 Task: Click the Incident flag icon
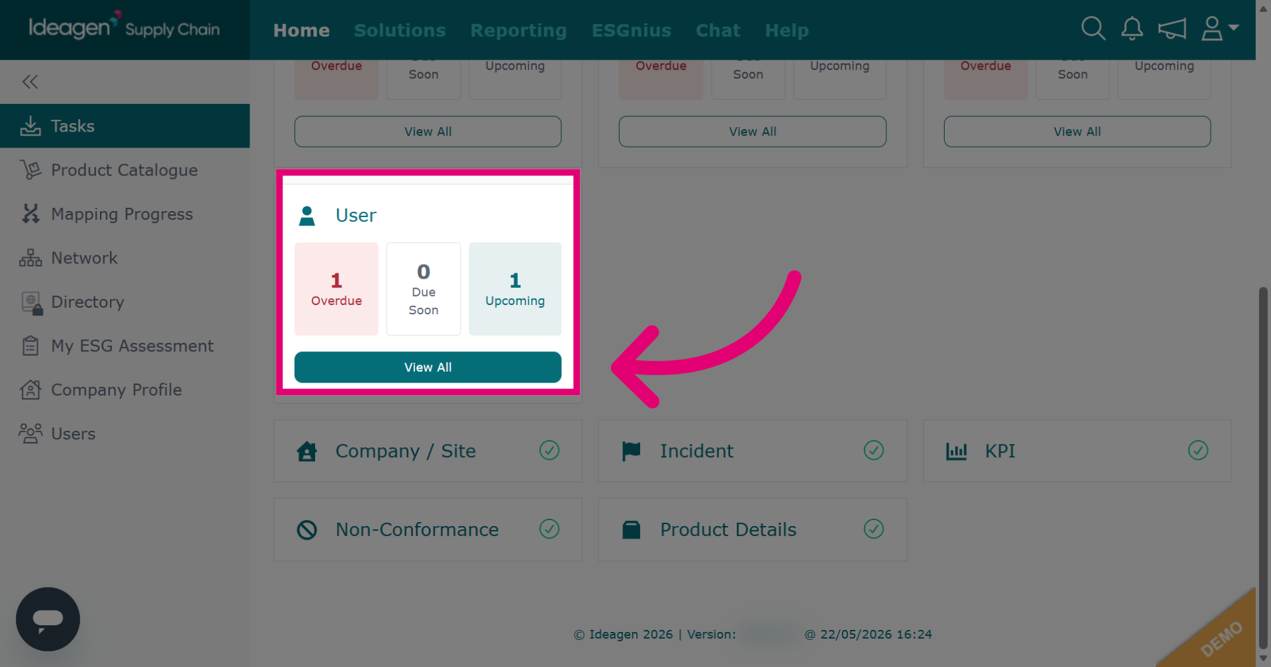[x=631, y=451]
